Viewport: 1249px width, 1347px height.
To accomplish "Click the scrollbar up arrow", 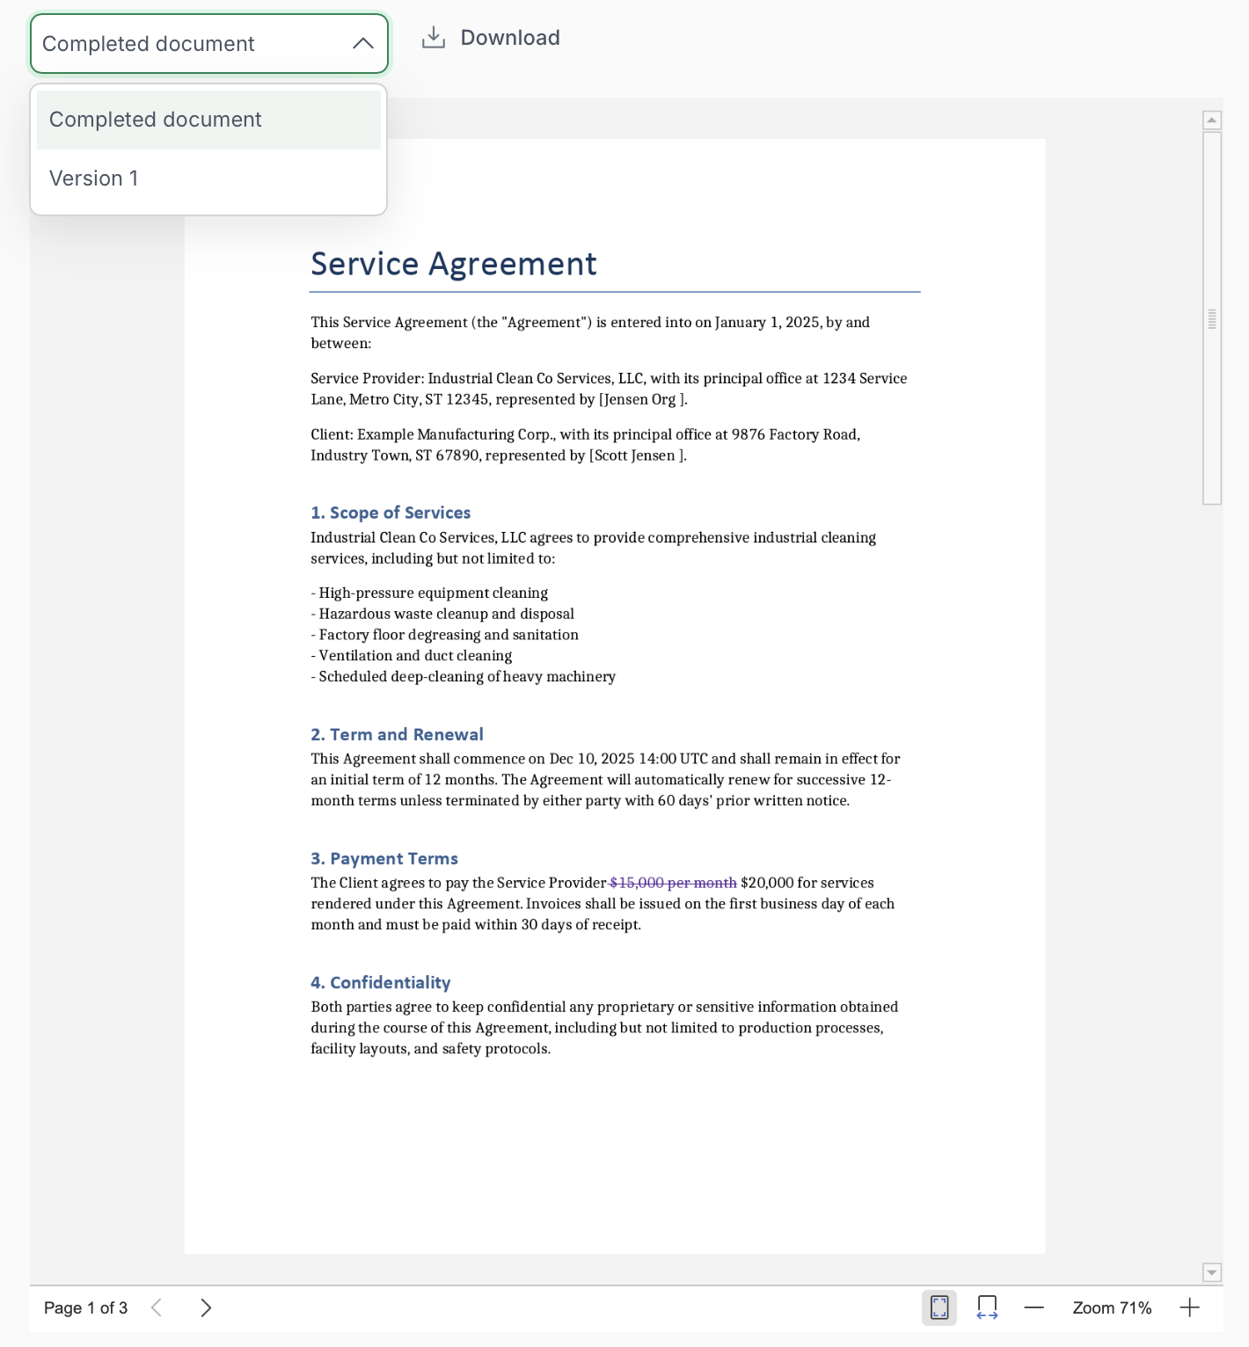I will [1212, 120].
